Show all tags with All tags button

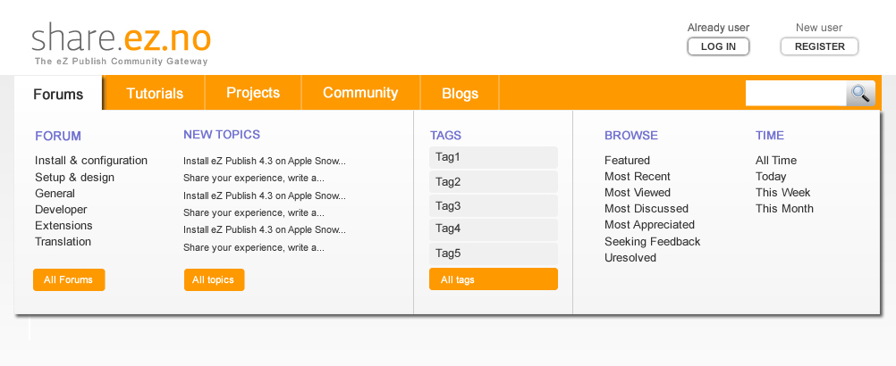click(x=493, y=279)
